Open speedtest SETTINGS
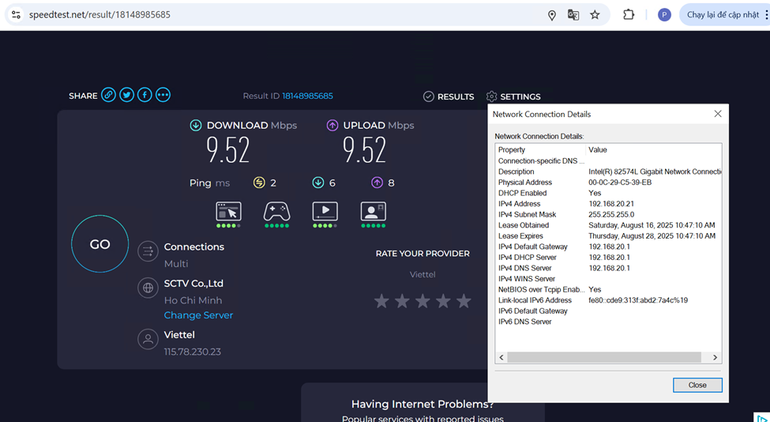770x422 pixels. 513,96
